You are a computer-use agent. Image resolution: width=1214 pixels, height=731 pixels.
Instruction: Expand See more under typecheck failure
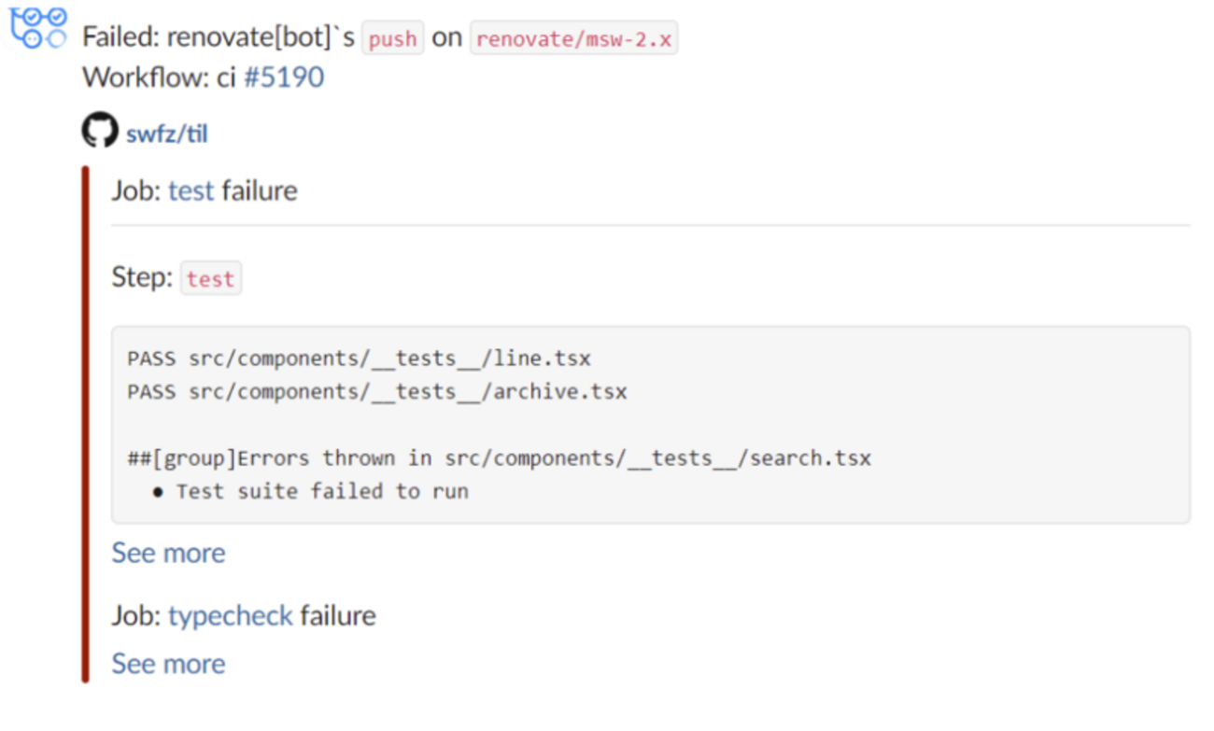pos(168,664)
